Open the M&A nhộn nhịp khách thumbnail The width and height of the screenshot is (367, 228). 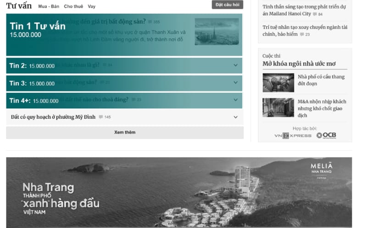[278, 108]
